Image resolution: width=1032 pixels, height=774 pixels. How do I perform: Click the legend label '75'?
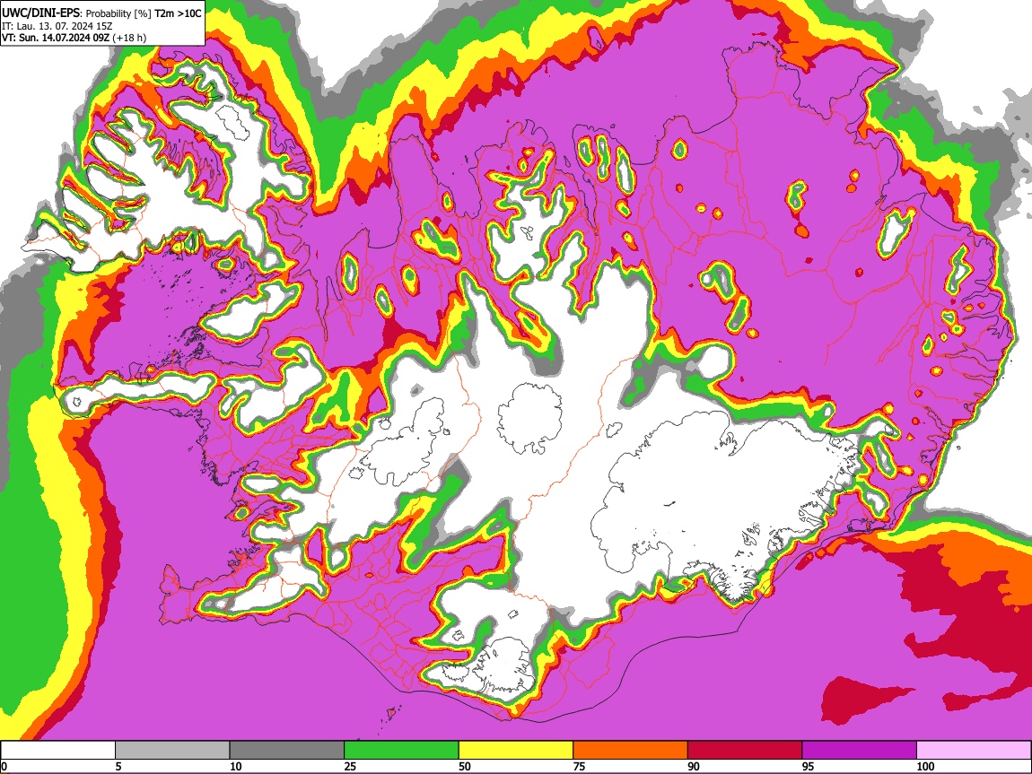[x=580, y=766]
